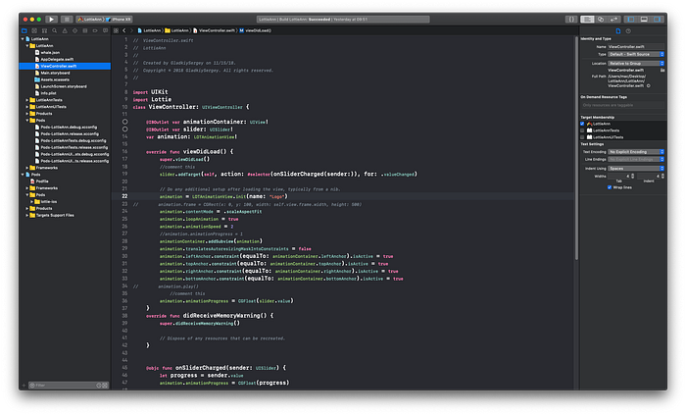Switch to the Standard editor
Image resolution: width=686 pixels, height=415 pixels.
(587, 20)
